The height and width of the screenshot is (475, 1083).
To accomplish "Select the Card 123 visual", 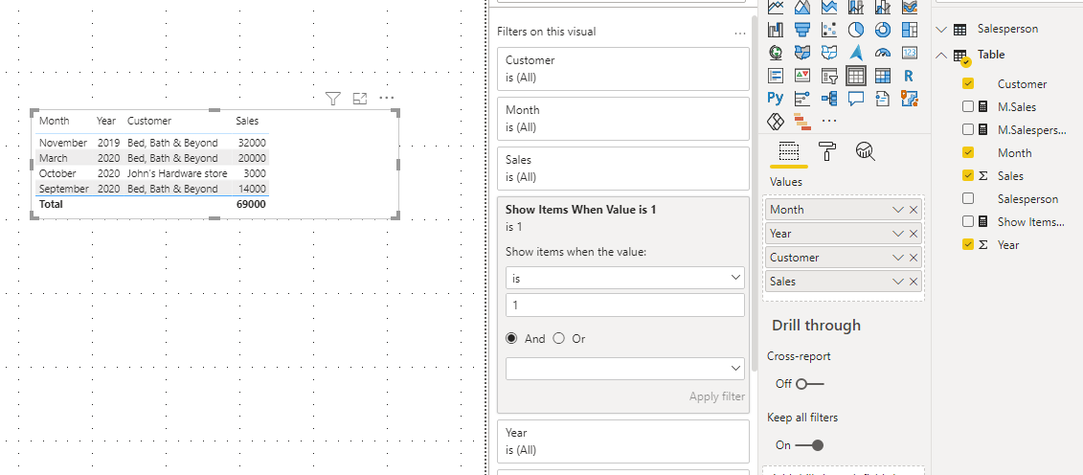I will point(910,53).
